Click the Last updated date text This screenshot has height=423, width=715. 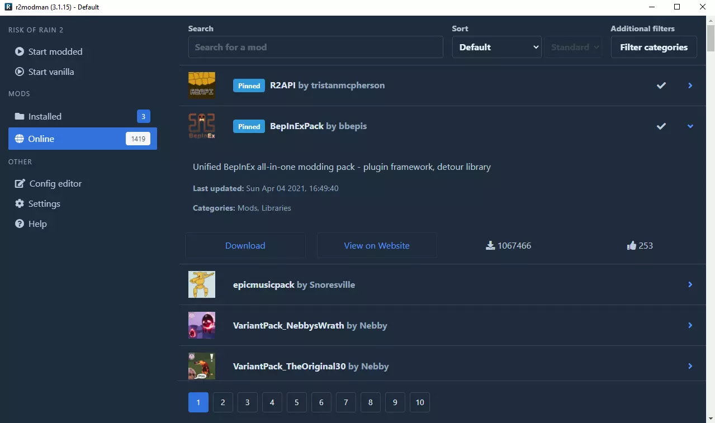click(266, 188)
